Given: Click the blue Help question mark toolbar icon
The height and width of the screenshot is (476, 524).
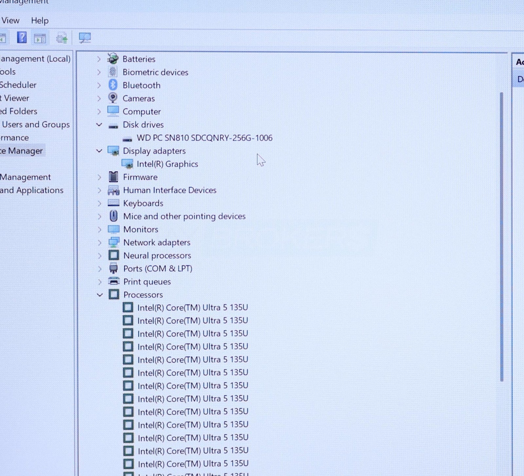Looking at the screenshot, I should [22, 38].
